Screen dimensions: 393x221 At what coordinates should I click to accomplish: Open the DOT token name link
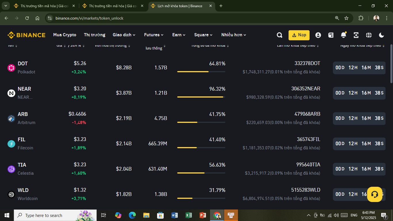click(23, 64)
